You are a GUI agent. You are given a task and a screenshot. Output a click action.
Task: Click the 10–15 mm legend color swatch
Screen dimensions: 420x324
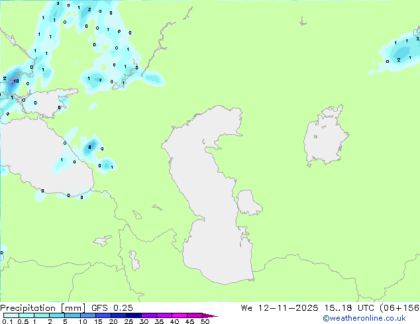(88, 315)
